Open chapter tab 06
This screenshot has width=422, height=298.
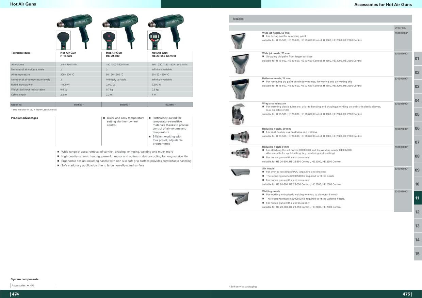point(418,128)
